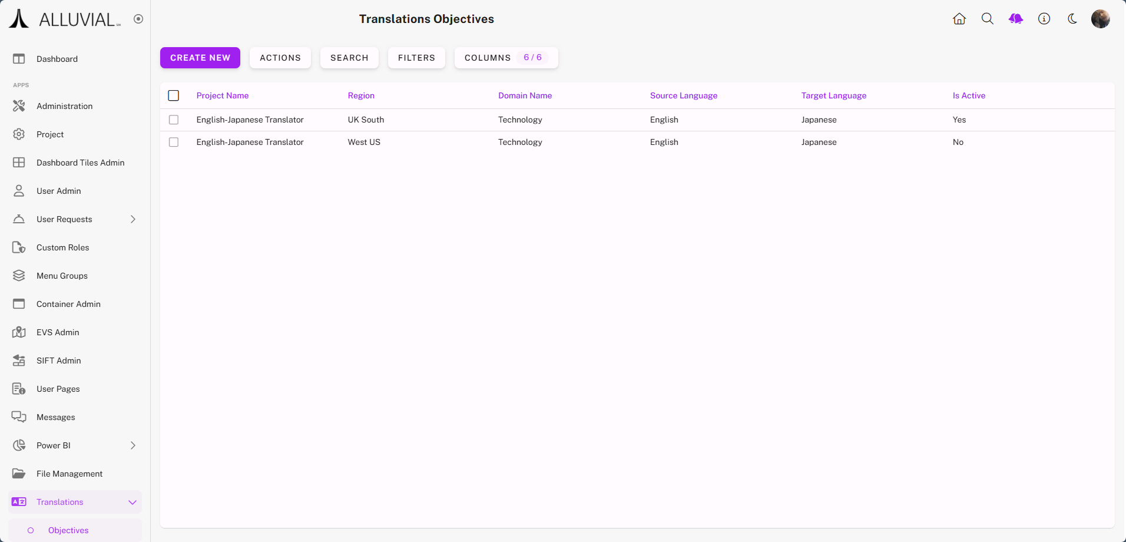This screenshot has height=542, width=1126.
Task: Open the user profile avatar
Action: click(x=1100, y=19)
